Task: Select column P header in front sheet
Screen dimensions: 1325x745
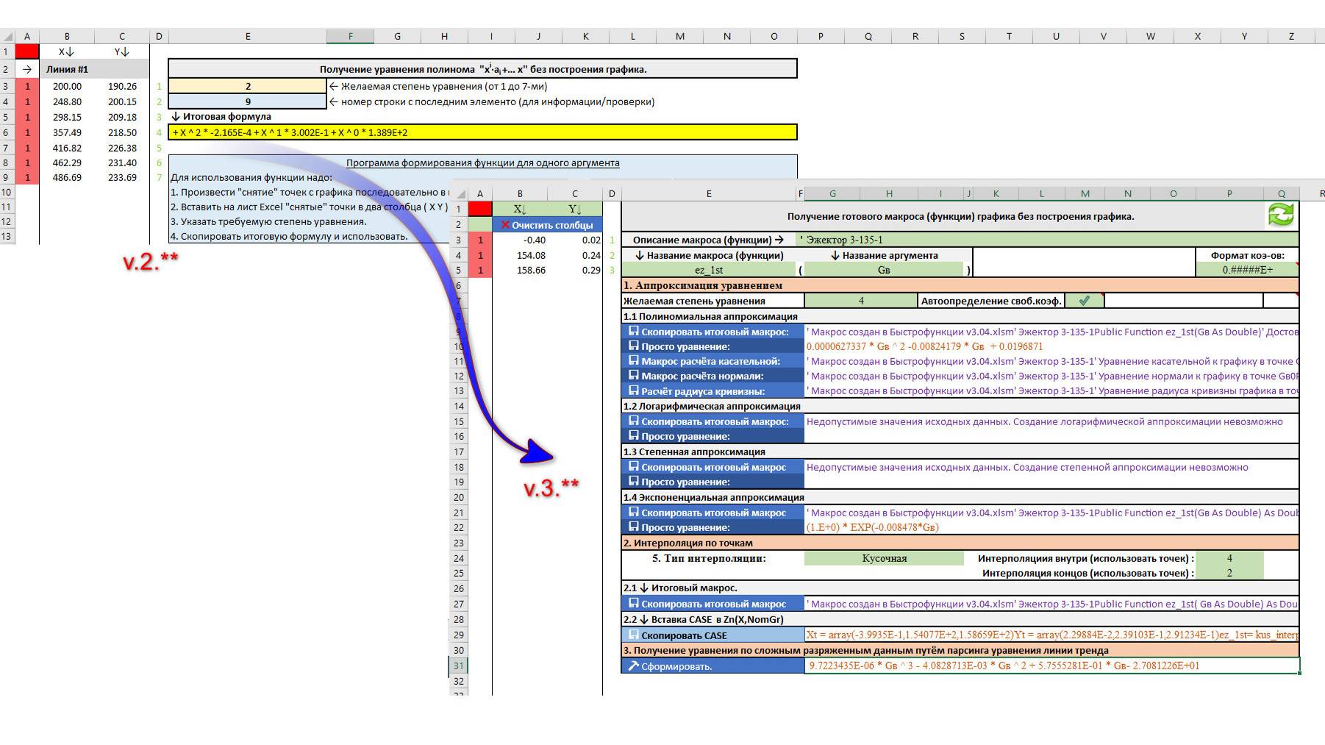Action: (x=1229, y=193)
